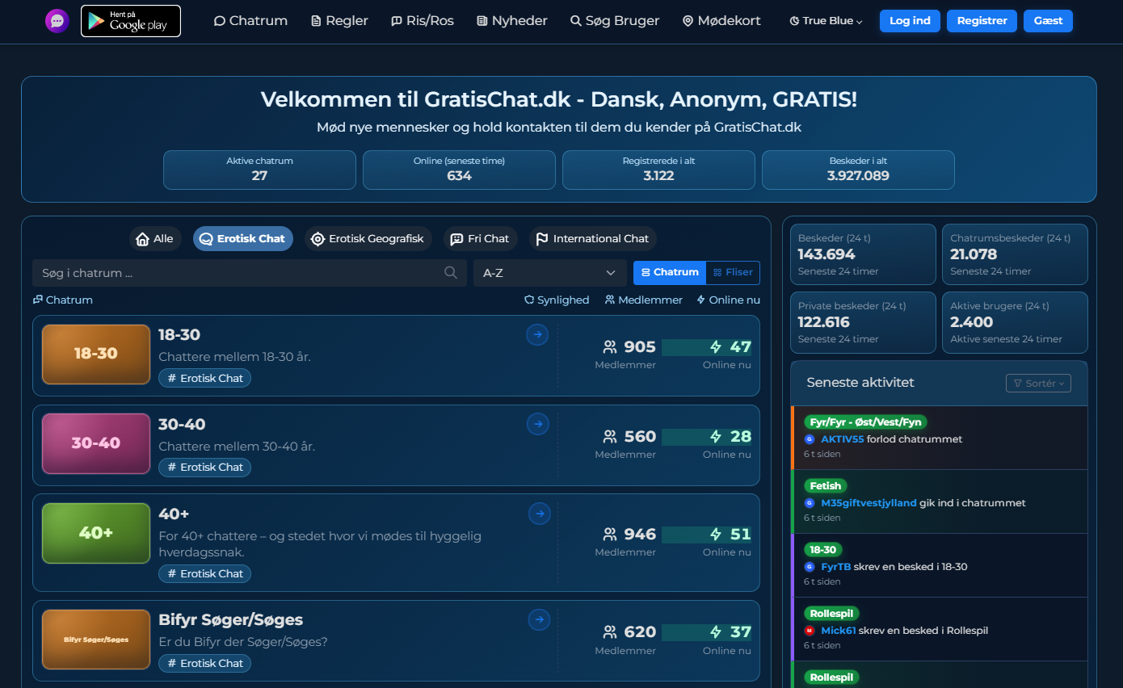Switch to Chatrum list view
This screenshot has height=688, width=1123.
tap(669, 273)
